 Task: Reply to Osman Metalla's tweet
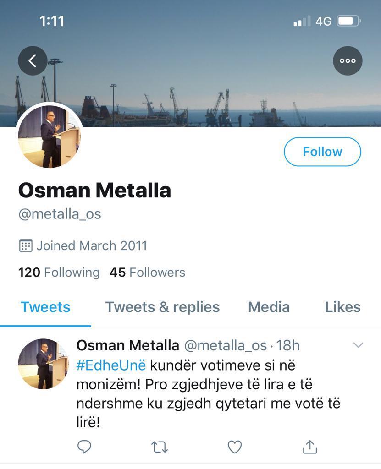coord(84,447)
